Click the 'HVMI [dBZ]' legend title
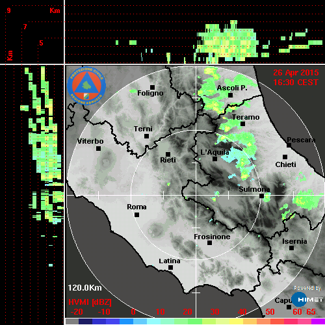Screen dimensions: 325x325 coord(90,302)
